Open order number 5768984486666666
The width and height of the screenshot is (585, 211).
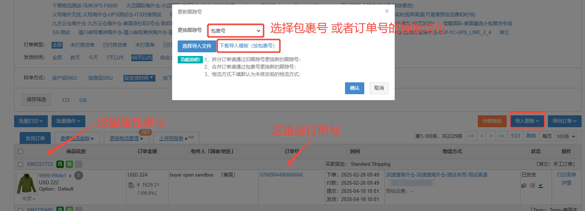coord(281,175)
